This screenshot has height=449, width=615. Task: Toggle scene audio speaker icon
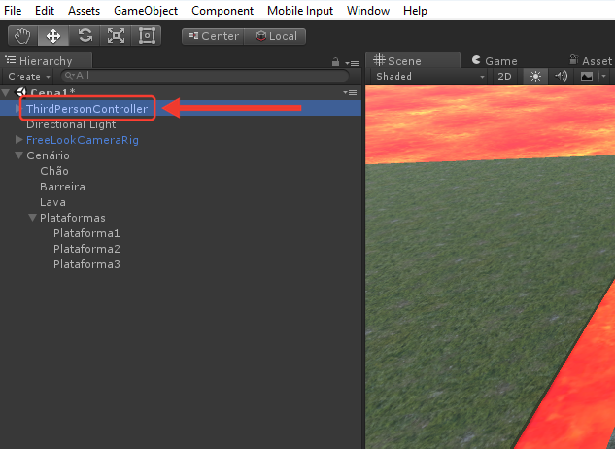click(561, 76)
